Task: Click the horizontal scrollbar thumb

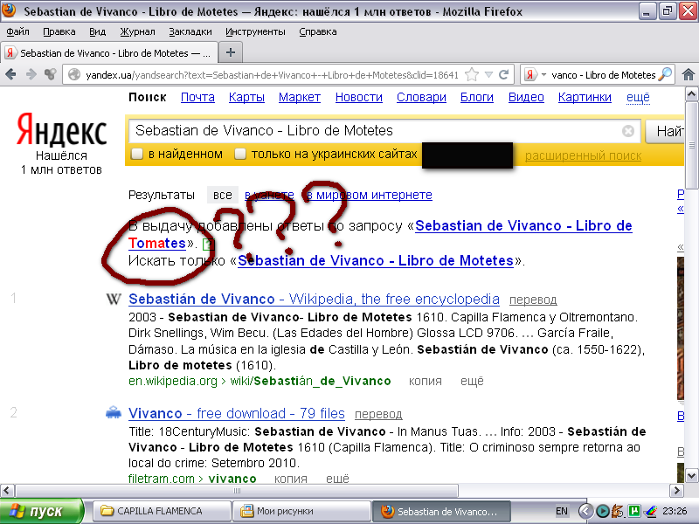Action: [237, 491]
